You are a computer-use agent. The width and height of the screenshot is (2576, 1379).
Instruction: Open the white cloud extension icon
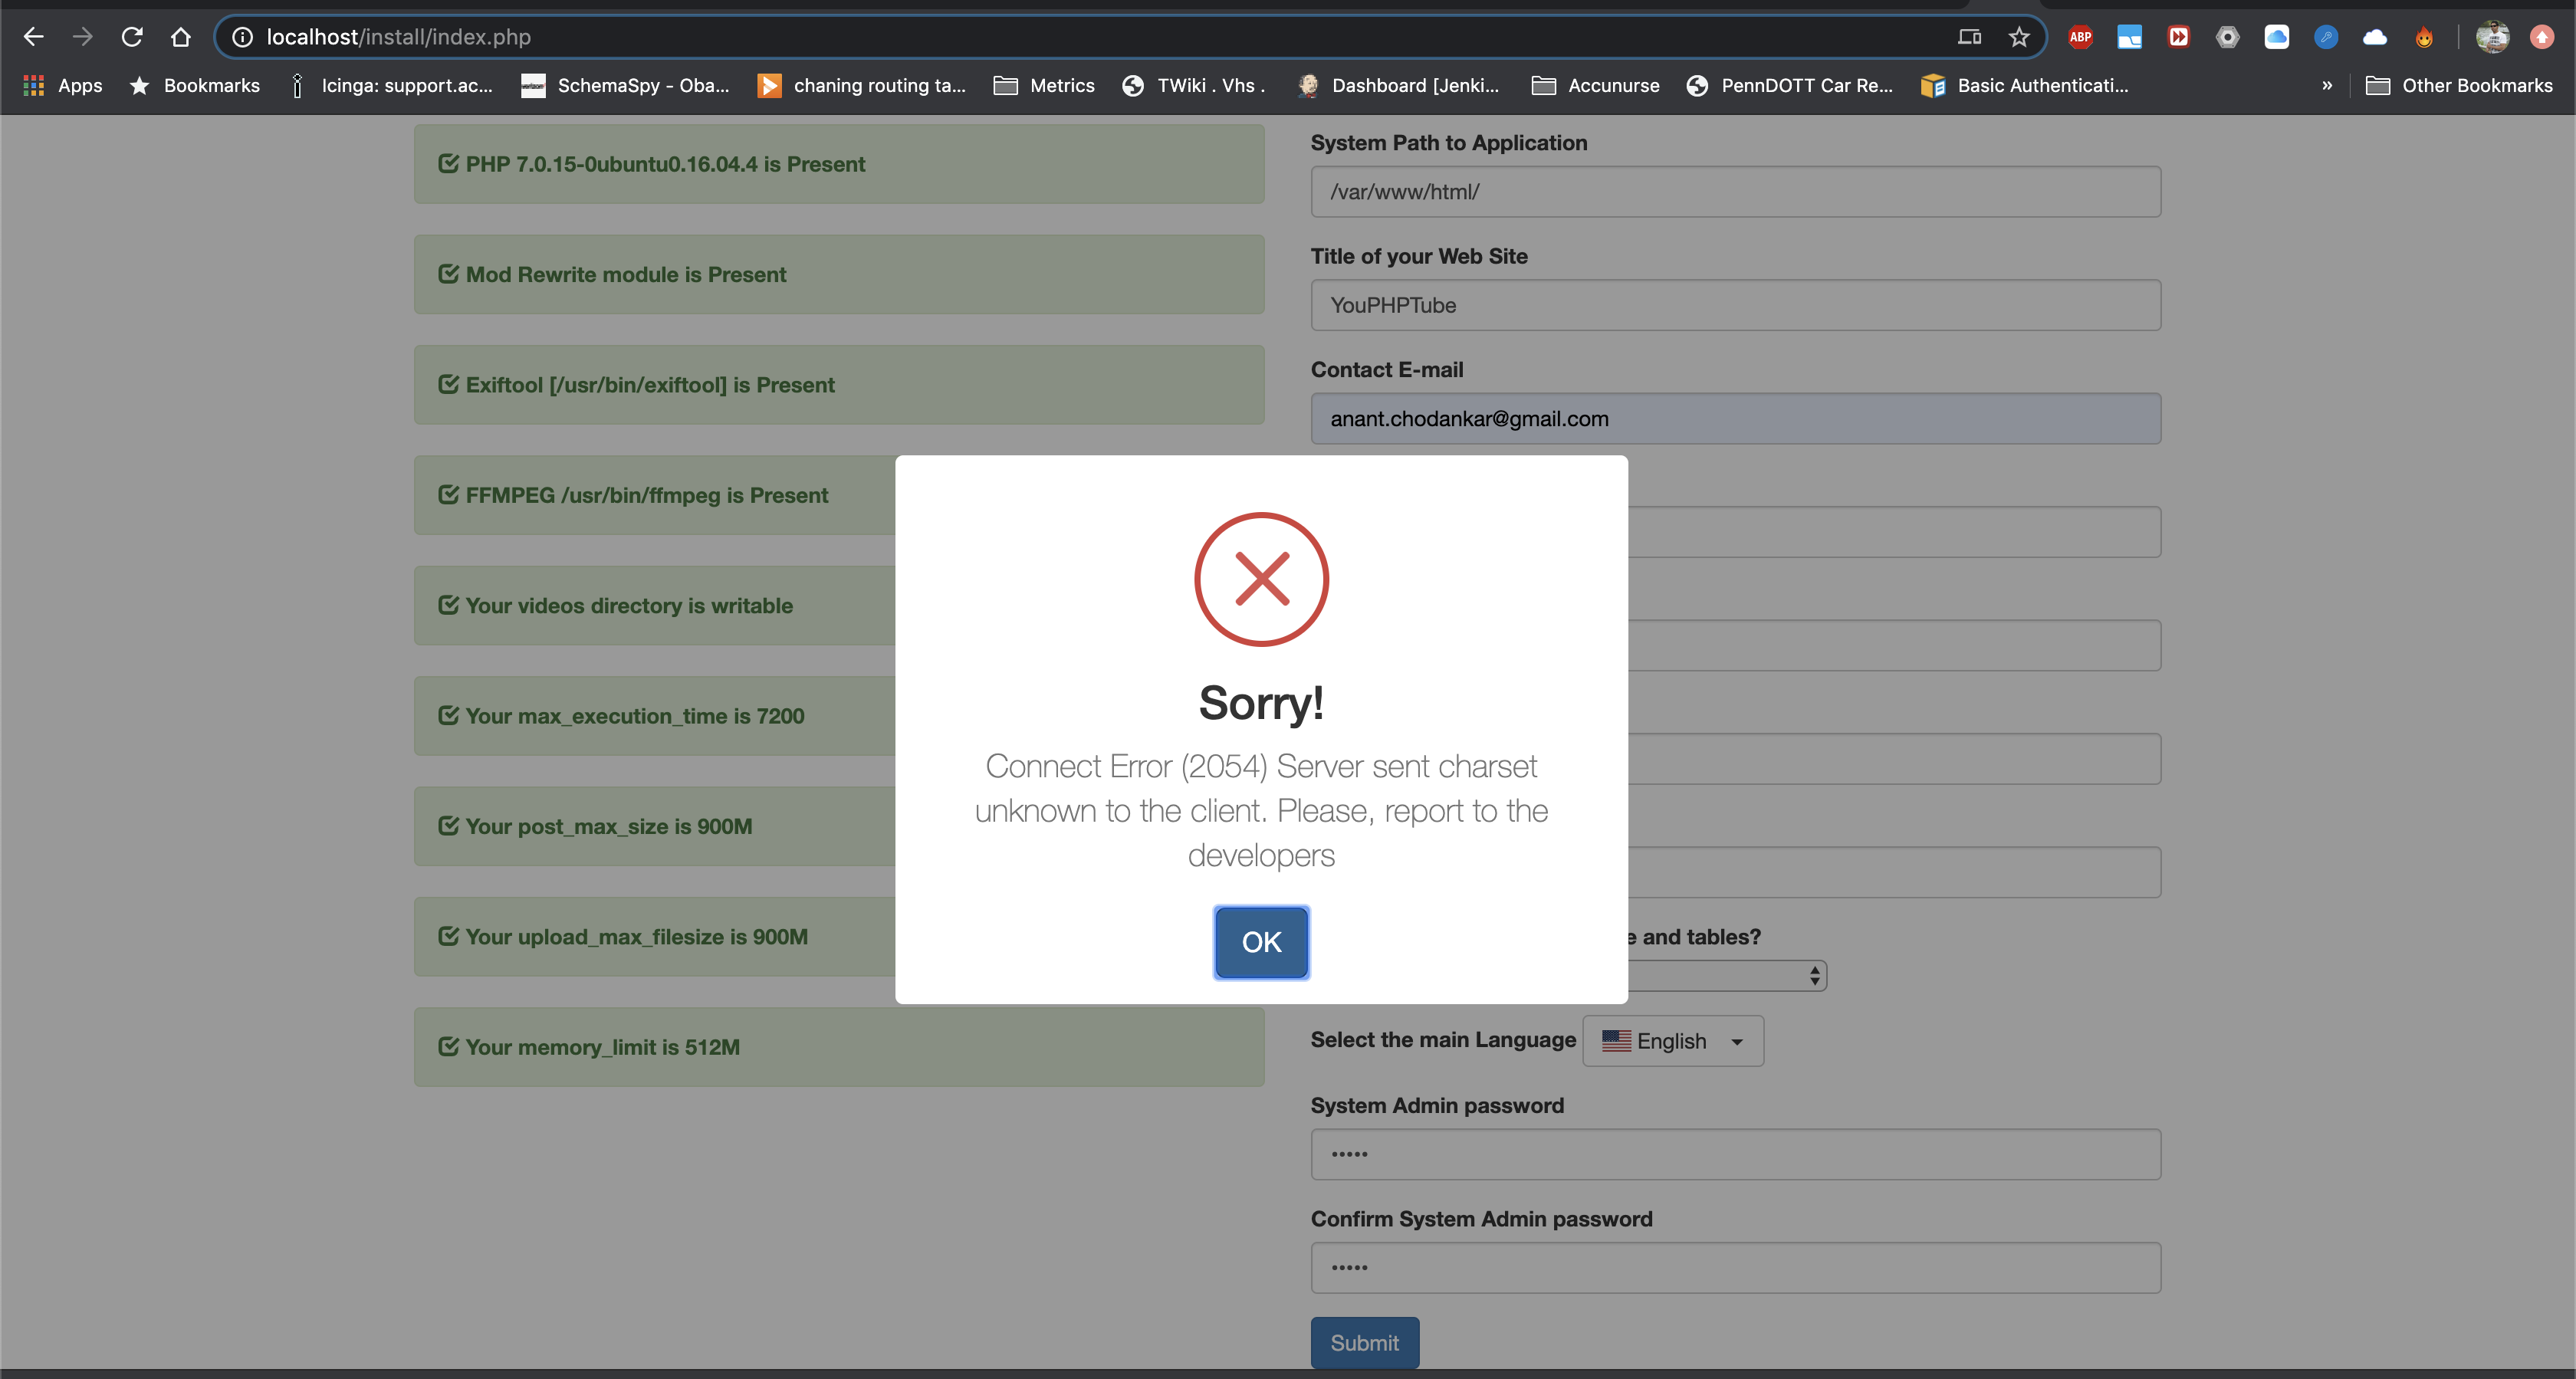tap(2375, 37)
